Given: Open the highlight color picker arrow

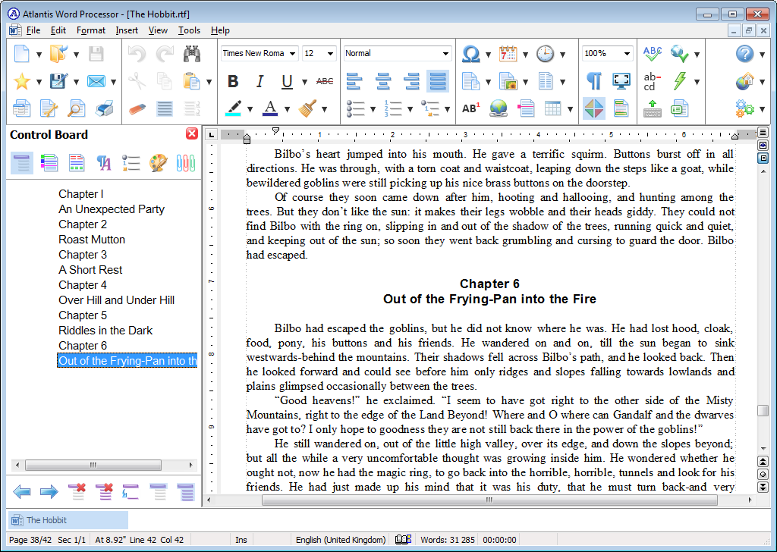Looking at the screenshot, I should [249, 109].
